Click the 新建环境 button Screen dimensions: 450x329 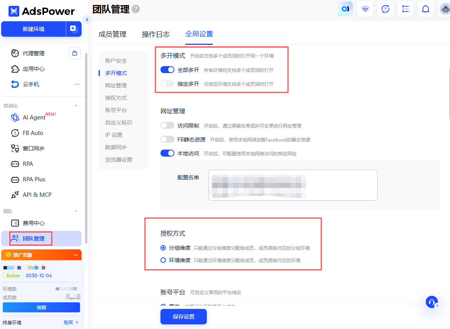tap(34, 29)
